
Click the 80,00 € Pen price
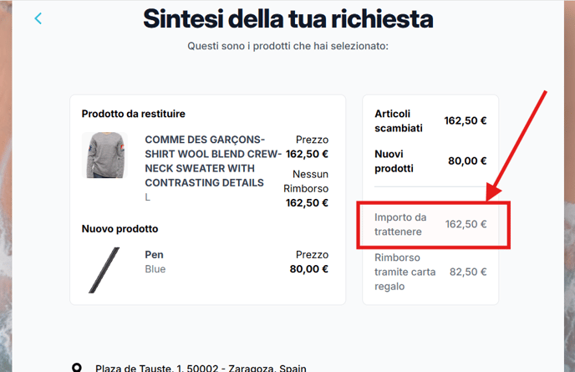pos(308,269)
